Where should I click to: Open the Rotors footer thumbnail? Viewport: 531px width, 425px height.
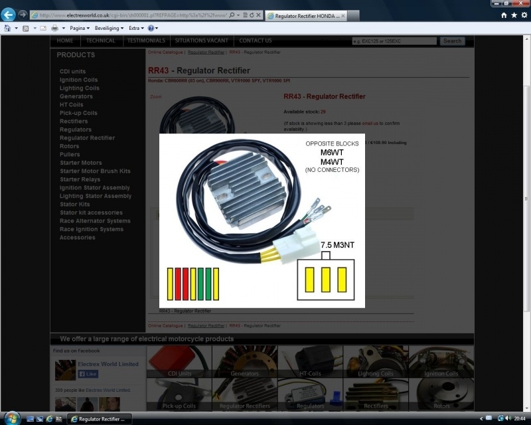(441, 394)
